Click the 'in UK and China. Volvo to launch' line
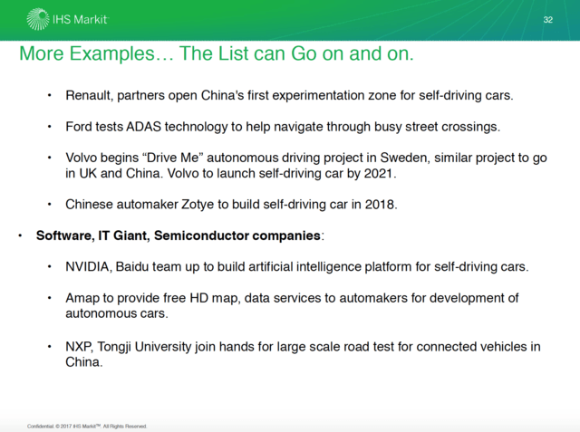Viewport: 580px width, 432px height. pos(231,173)
